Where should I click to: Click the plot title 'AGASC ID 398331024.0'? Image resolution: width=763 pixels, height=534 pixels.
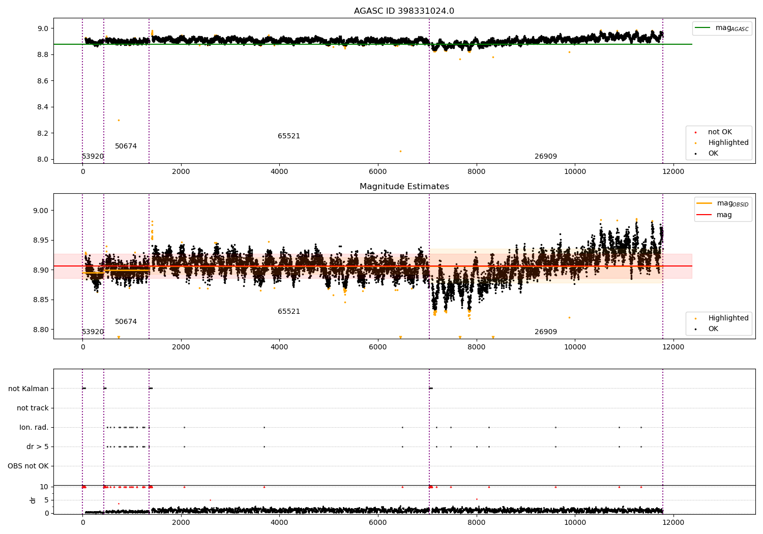click(x=404, y=11)
